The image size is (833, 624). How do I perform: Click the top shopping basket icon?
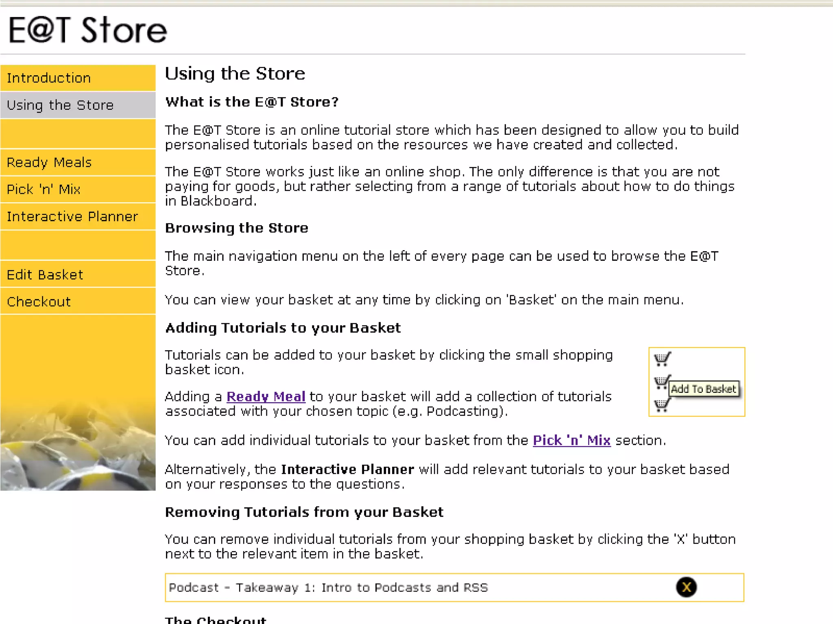pyautogui.click(x=662, y=359)
